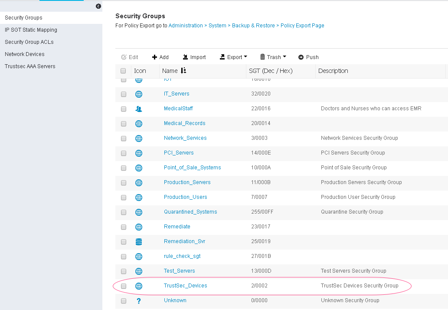448x310 pixels.
Task: Click the database icon beside Remediation_Svr
Action: (139, 241)
